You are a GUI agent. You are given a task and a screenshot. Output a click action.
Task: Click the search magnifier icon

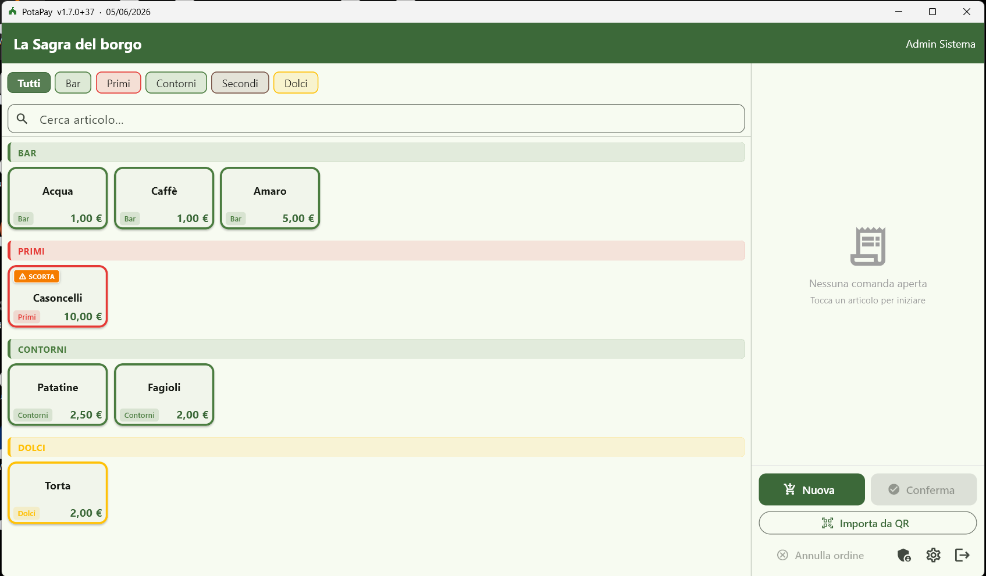22,119
